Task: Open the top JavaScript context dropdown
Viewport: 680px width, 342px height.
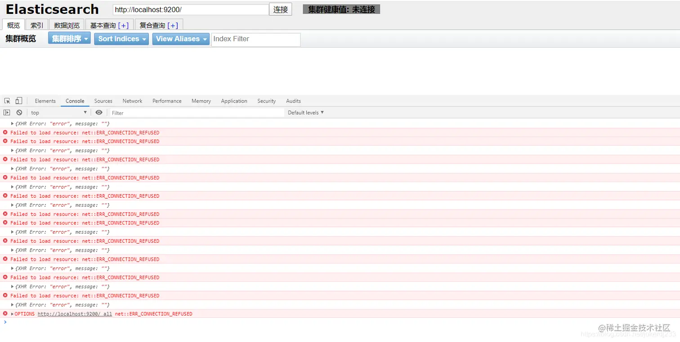Action: [59, 112]
